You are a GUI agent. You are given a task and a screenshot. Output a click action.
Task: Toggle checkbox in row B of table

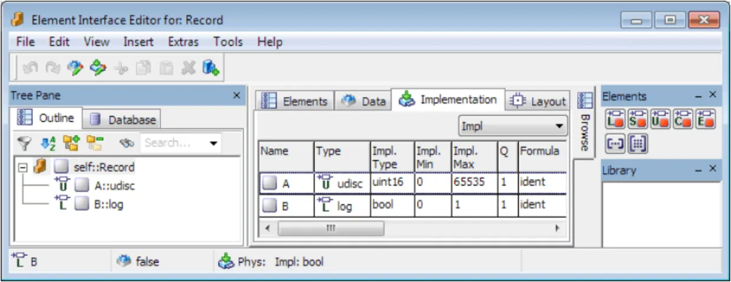pyautogui.click(x=269, y=205)
